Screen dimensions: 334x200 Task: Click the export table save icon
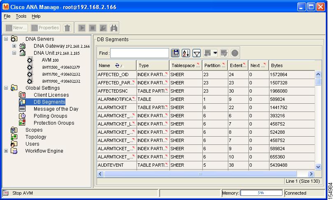(175, 53)
